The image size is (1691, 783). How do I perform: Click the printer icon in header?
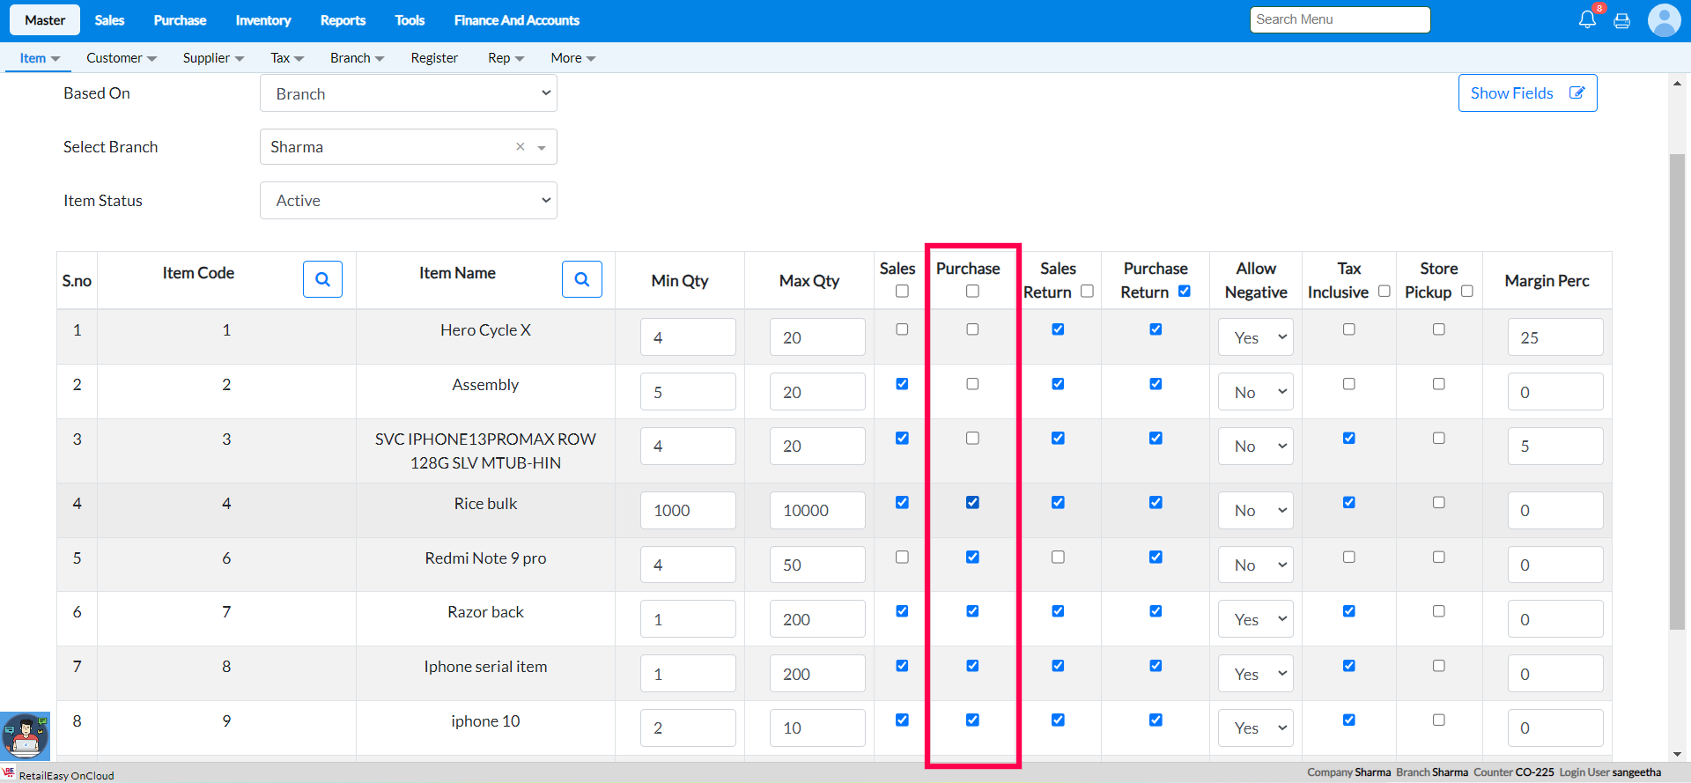1621,20
